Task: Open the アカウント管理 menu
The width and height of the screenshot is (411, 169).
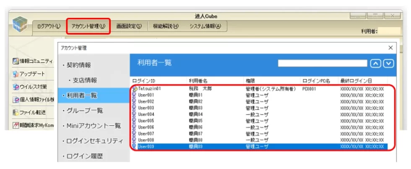Action: (88, 26)
